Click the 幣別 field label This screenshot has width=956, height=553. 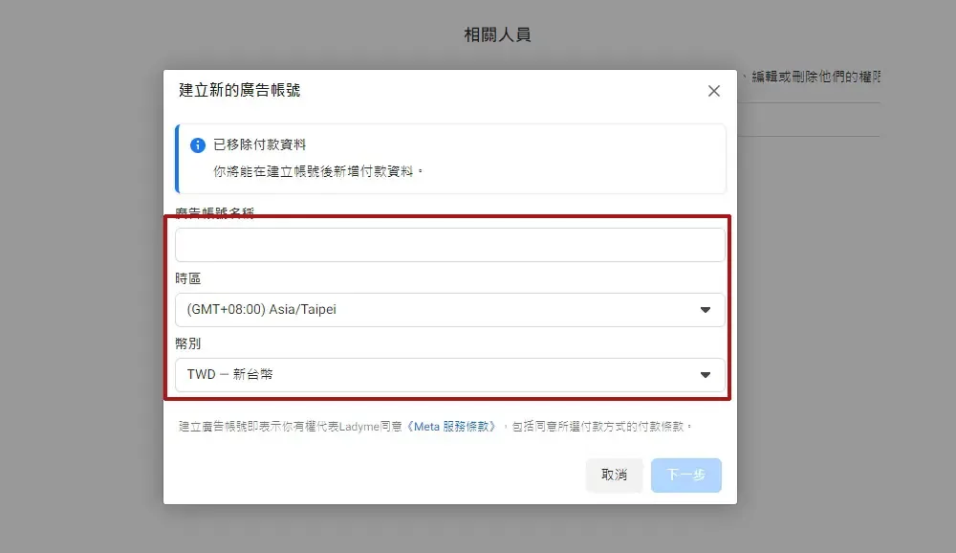click(x=187, y=343)
